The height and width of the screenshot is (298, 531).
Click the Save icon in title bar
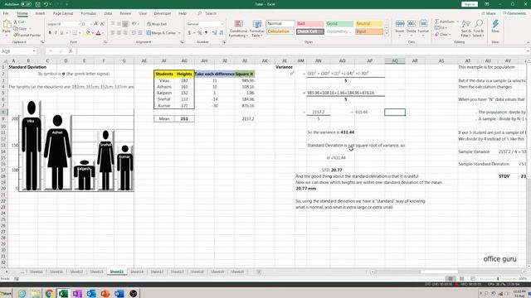[x=38, y=4]
